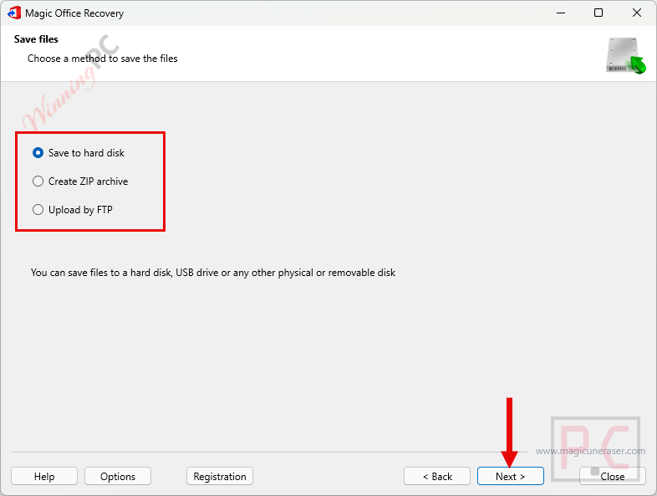
Task: Click 'Choose a method to save the files' text
Action: pos(103,59)
